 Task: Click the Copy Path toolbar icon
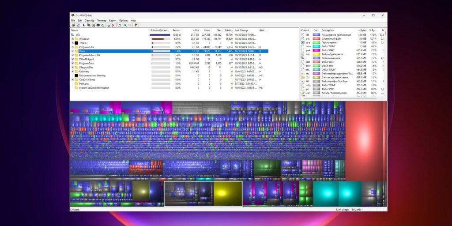[x=88, y=25]
